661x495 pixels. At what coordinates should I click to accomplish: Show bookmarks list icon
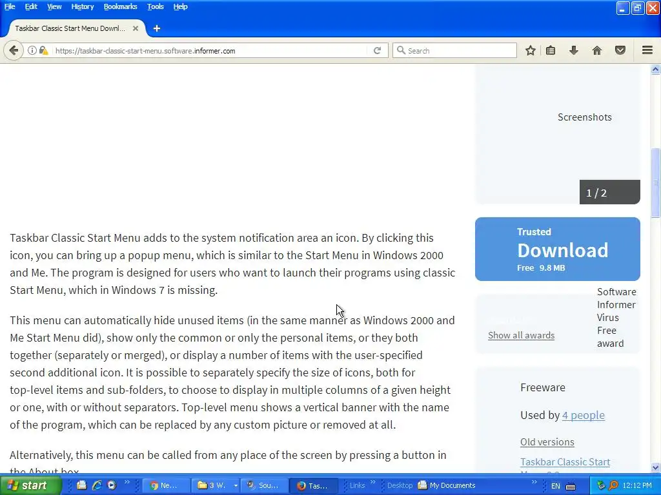pos(551,50)
